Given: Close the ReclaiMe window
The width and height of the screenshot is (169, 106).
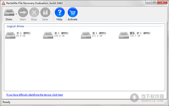Looking at the screenshot, I should (162, 2).
